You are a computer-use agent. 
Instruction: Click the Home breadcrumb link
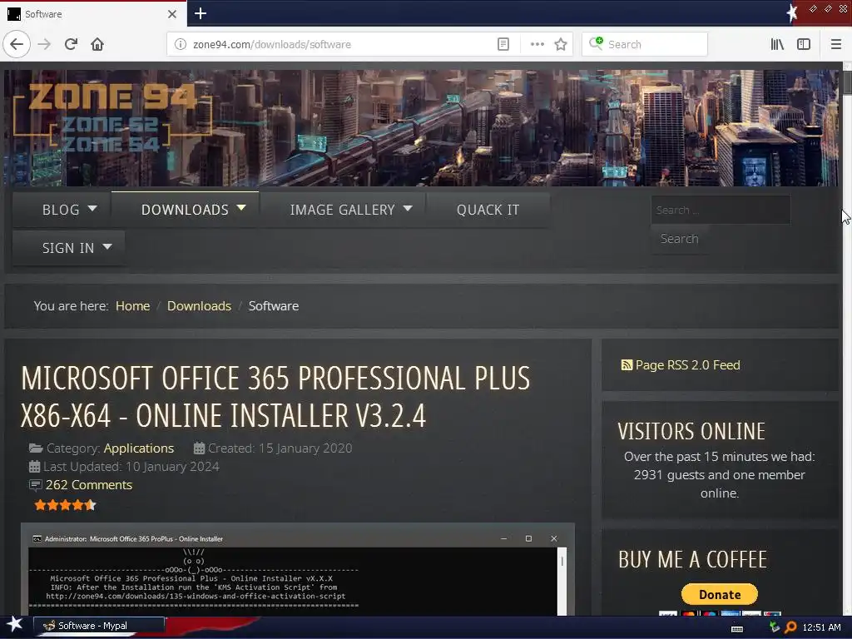(x=132, y=306)
